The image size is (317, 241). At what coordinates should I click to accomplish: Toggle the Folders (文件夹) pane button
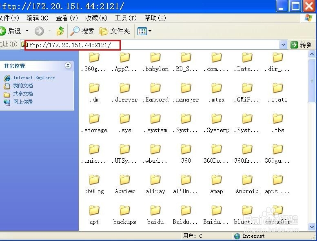(115, 31)
